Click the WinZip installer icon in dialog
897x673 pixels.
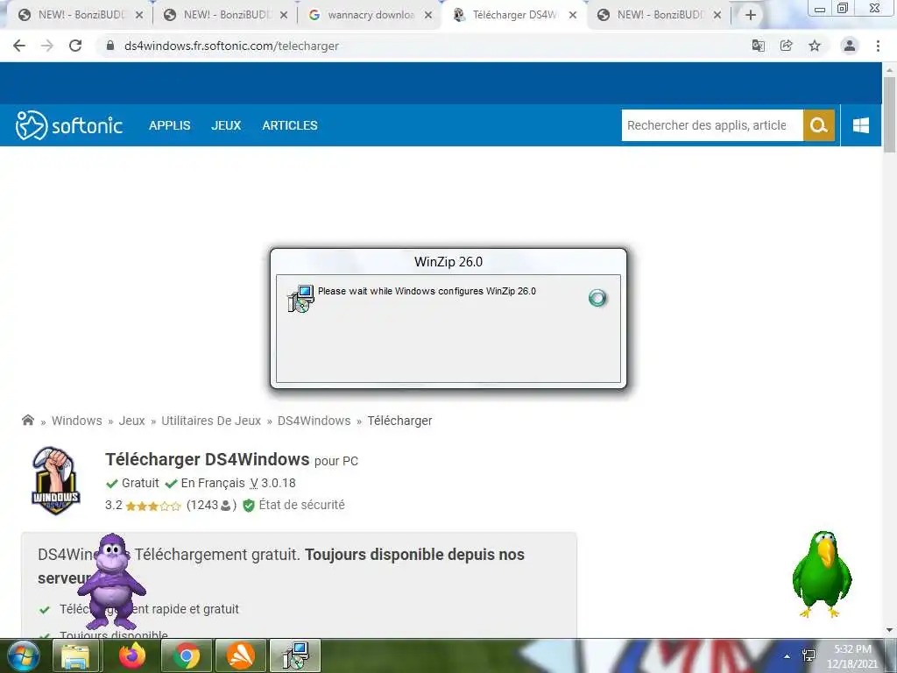[301, 299]
